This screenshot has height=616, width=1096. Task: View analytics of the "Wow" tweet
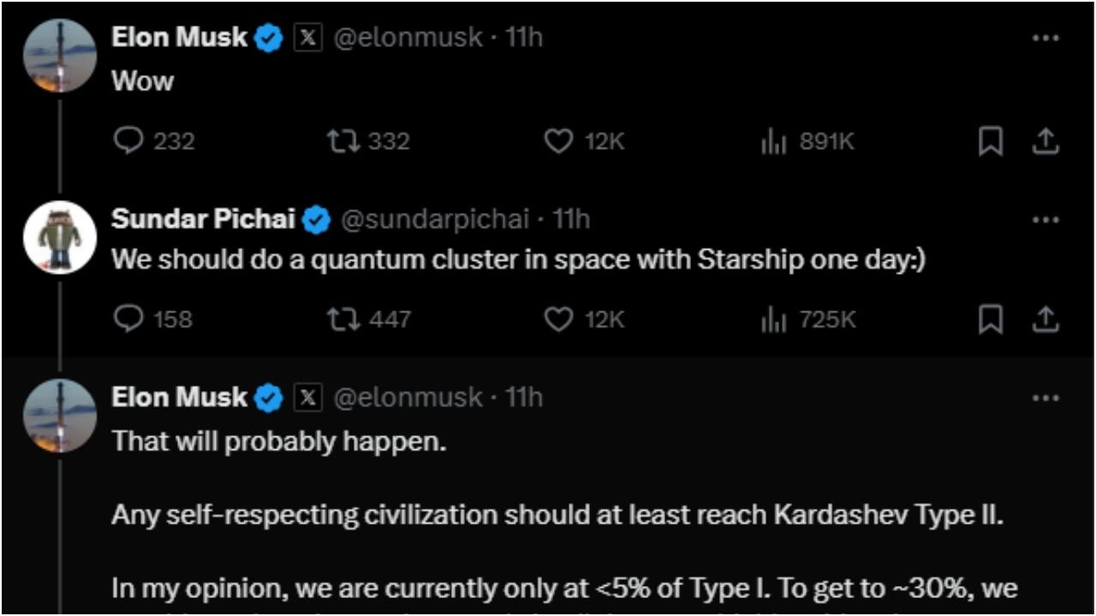tap(773, 140)
